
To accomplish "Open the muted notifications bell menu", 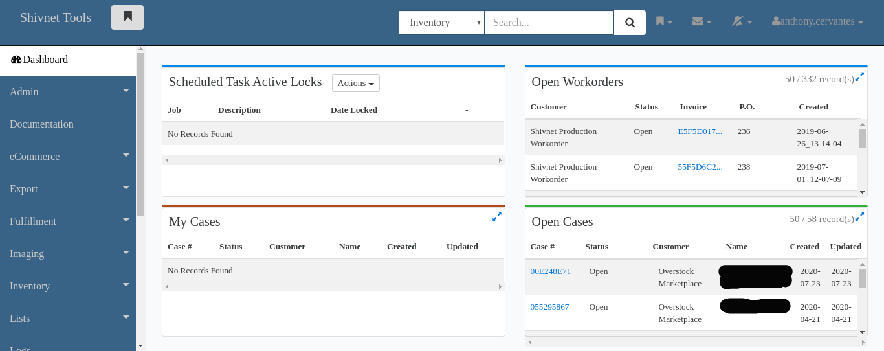I will (742, 22).
